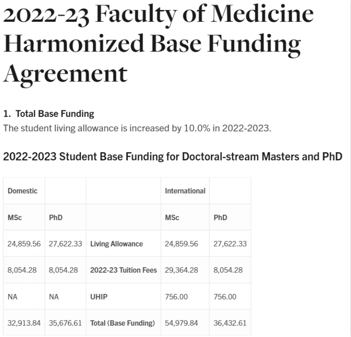Click the "Total (Base Funding)" row label

(123, 323)
